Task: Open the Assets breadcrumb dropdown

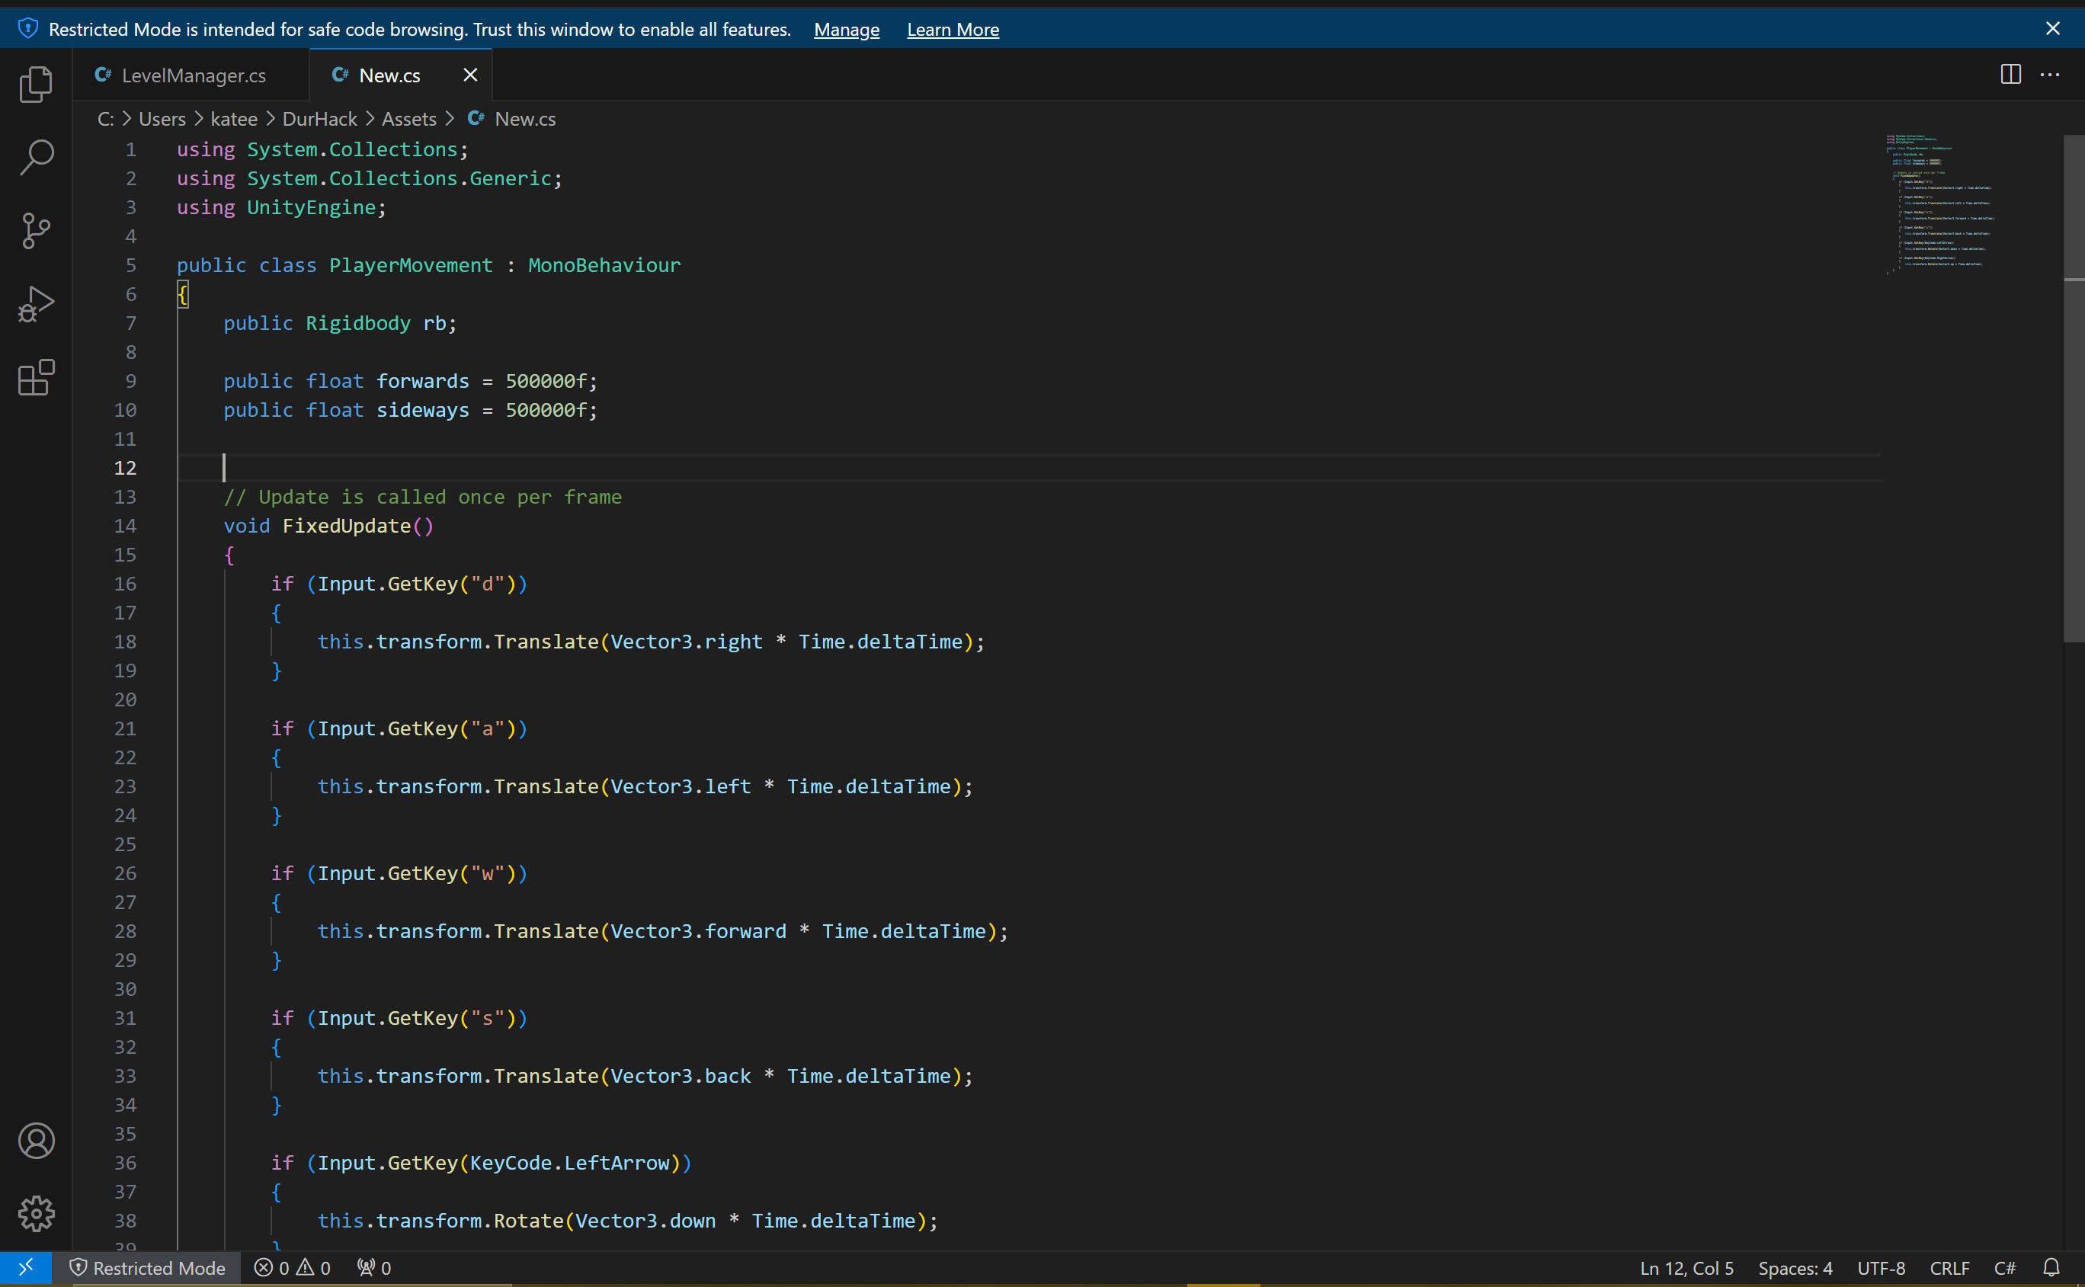Action: (408, 118)
